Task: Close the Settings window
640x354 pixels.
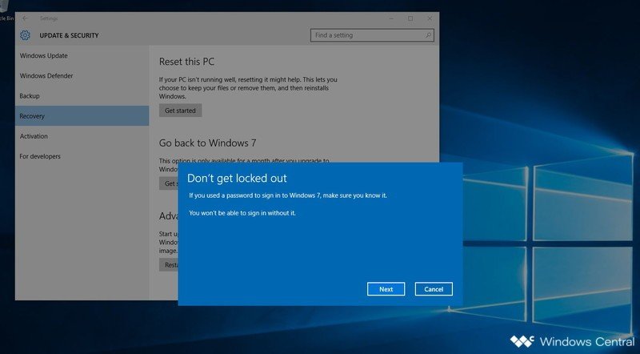Action: point(430,18)
